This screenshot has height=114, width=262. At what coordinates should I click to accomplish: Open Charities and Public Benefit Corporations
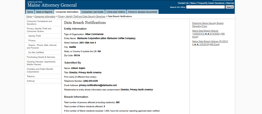tap(40, 70)
